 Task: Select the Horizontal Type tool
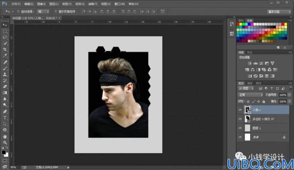coord(5,117)
